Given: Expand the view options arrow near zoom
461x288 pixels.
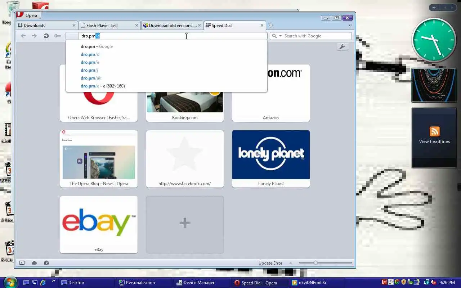Looking at the screenshot, I should [291, 263].
